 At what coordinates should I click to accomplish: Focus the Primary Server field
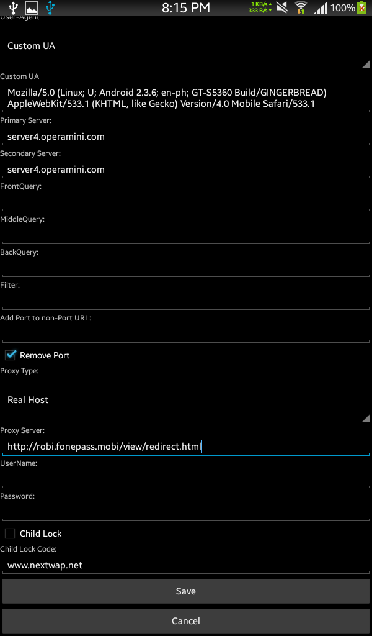tap(186, 137)
